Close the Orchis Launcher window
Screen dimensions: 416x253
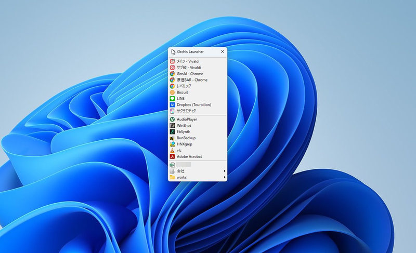coord(222,52)
